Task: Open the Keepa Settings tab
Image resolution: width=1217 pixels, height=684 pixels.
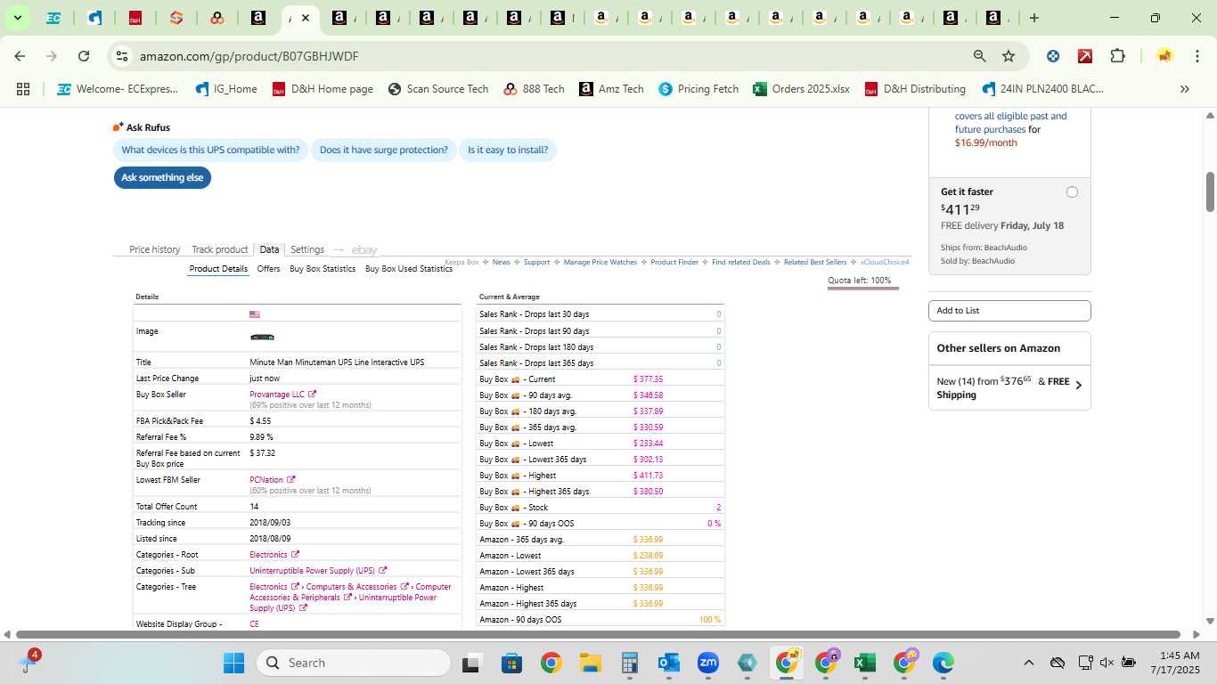Action: point(307,249)
